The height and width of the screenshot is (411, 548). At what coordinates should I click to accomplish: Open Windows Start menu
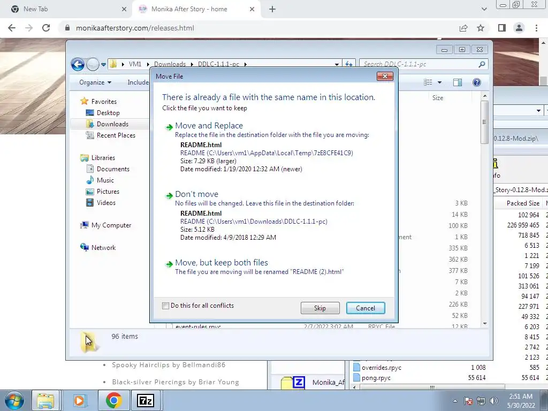click(13, 400)
